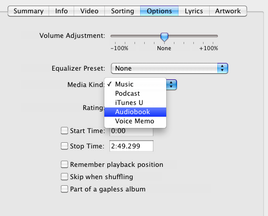
Task: Open the Lyrics tab
Action: click(x=194, y=11)
